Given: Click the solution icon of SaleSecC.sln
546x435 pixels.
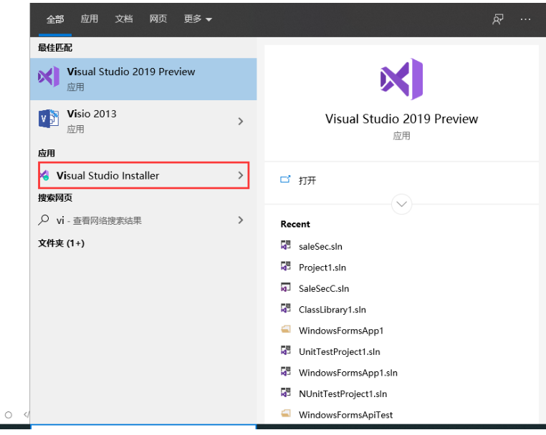Looking at the screenshot, I should 285,287.
